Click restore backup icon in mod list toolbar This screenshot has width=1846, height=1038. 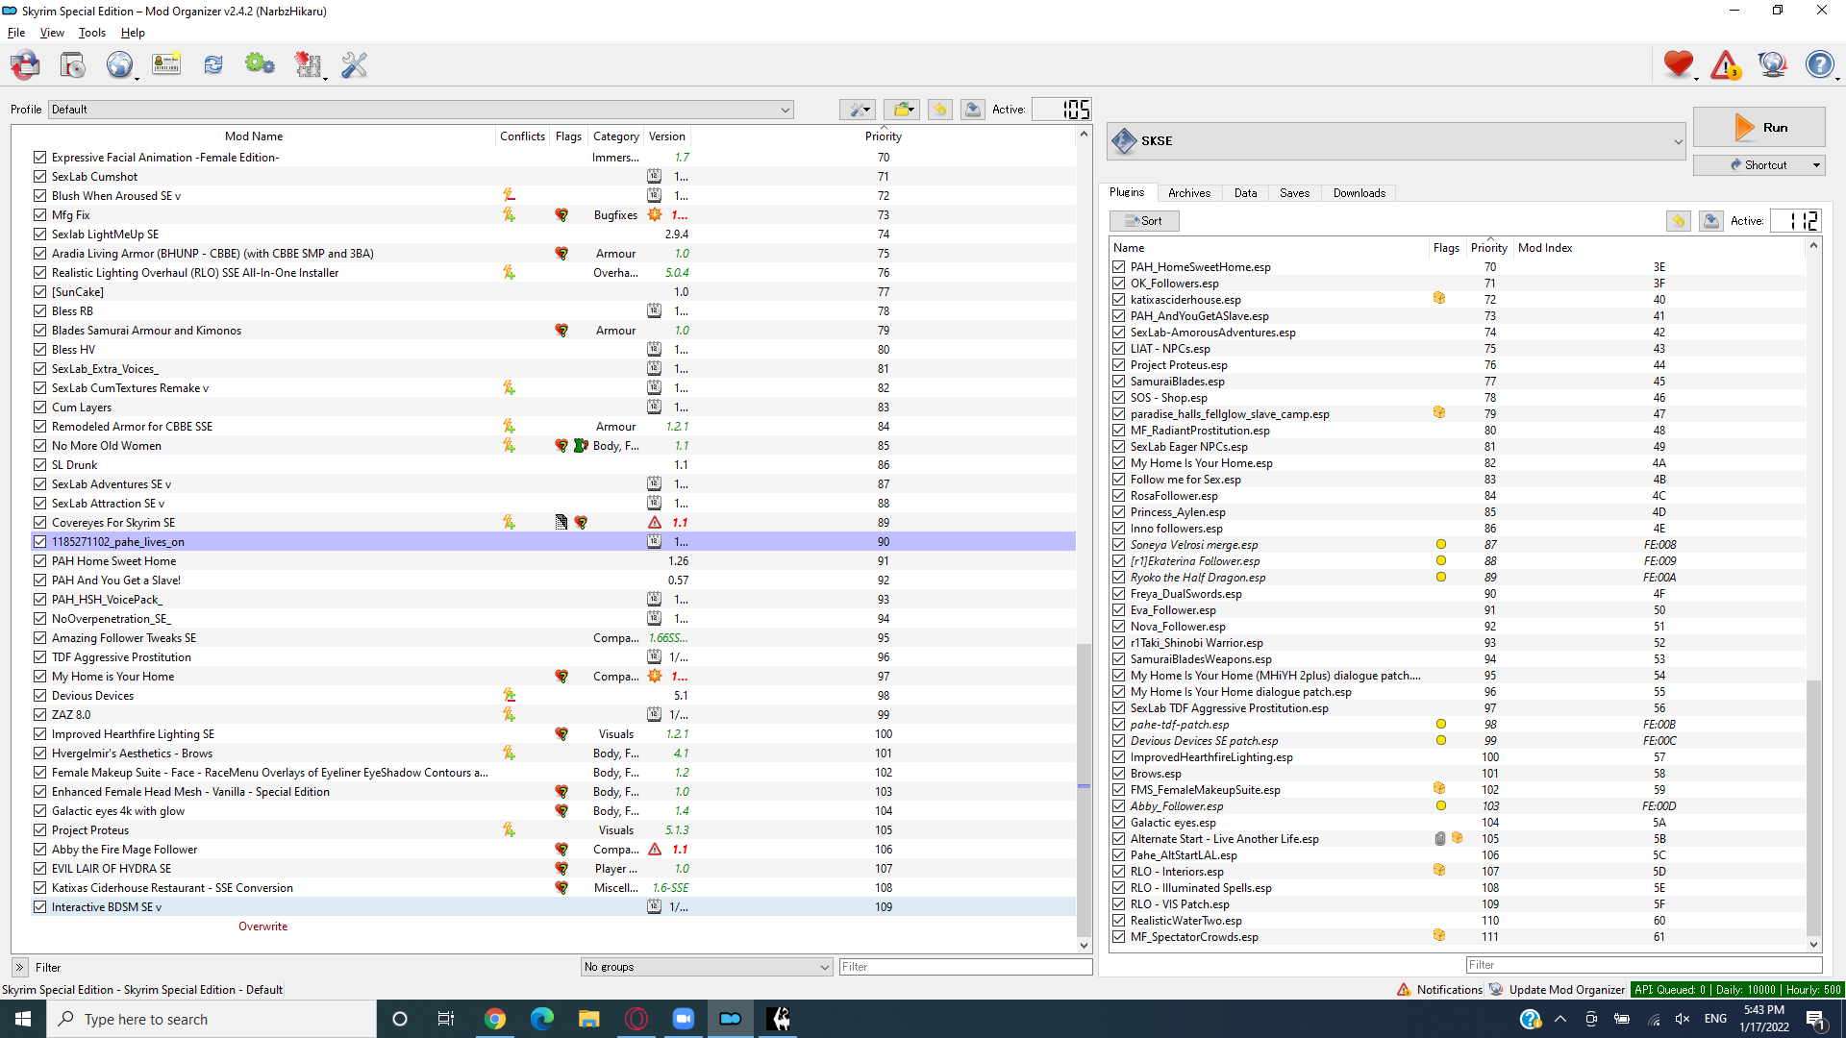coord(940,110)
